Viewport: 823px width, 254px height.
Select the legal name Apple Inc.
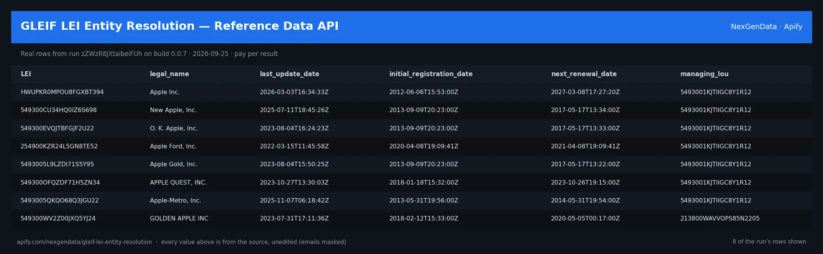[x=165, y=92]
